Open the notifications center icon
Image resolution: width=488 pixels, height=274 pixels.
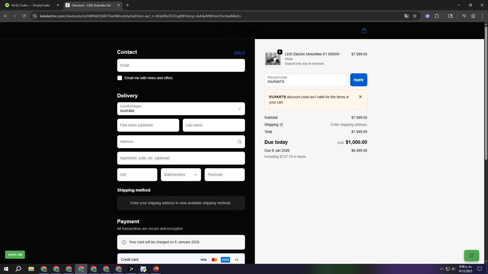(480, 269)
